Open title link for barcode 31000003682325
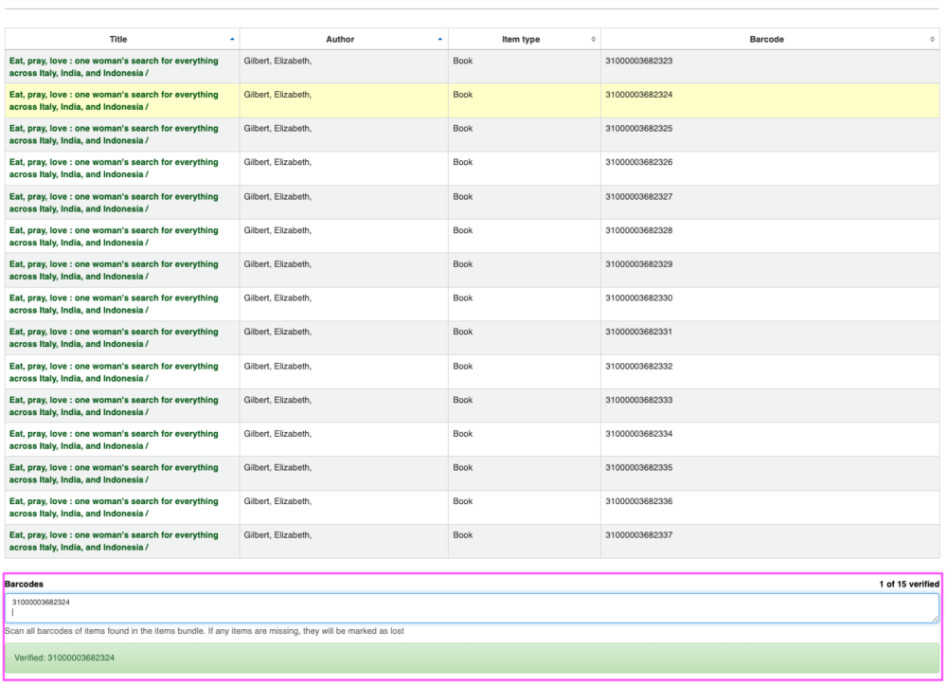The width and height of the screenshot is (947, 686). click(114, 135)
